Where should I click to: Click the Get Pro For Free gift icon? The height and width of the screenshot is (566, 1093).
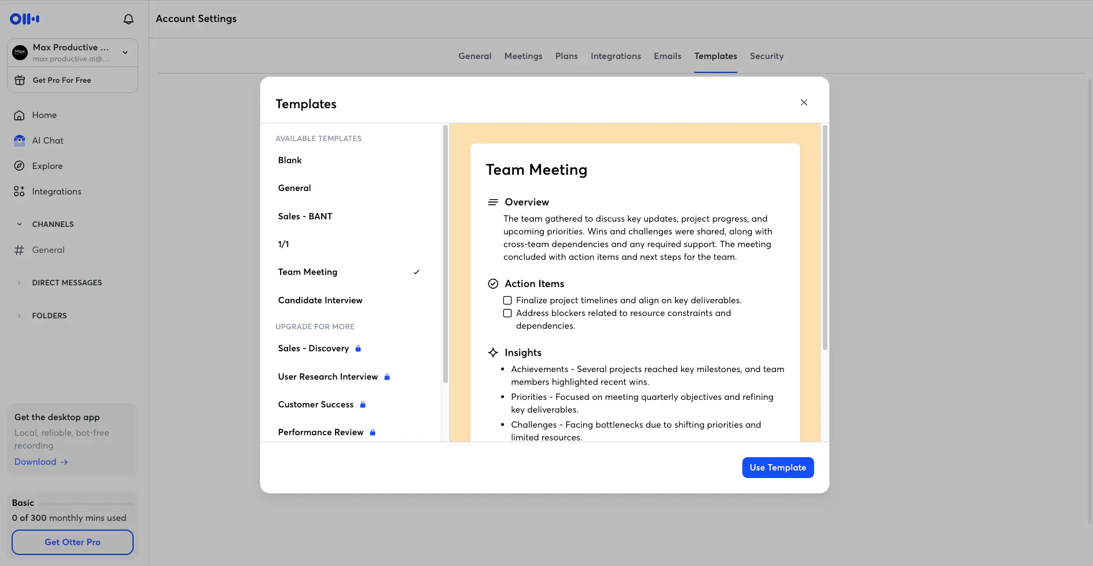pos(20,80)
